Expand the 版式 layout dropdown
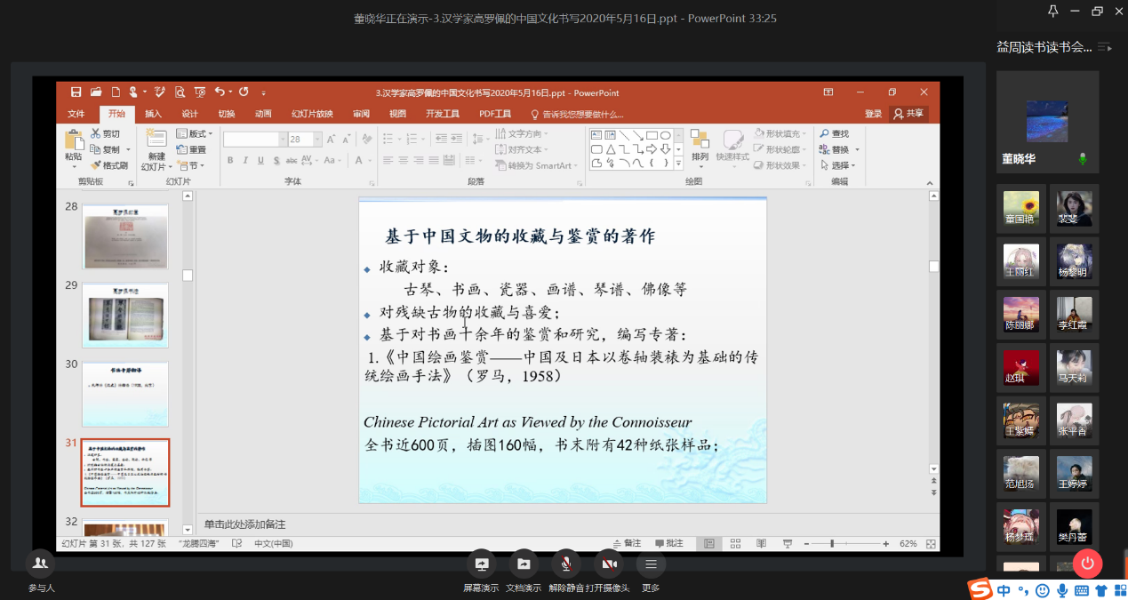This screenshot has width=1128, height=600. click(x=211, y=133)
